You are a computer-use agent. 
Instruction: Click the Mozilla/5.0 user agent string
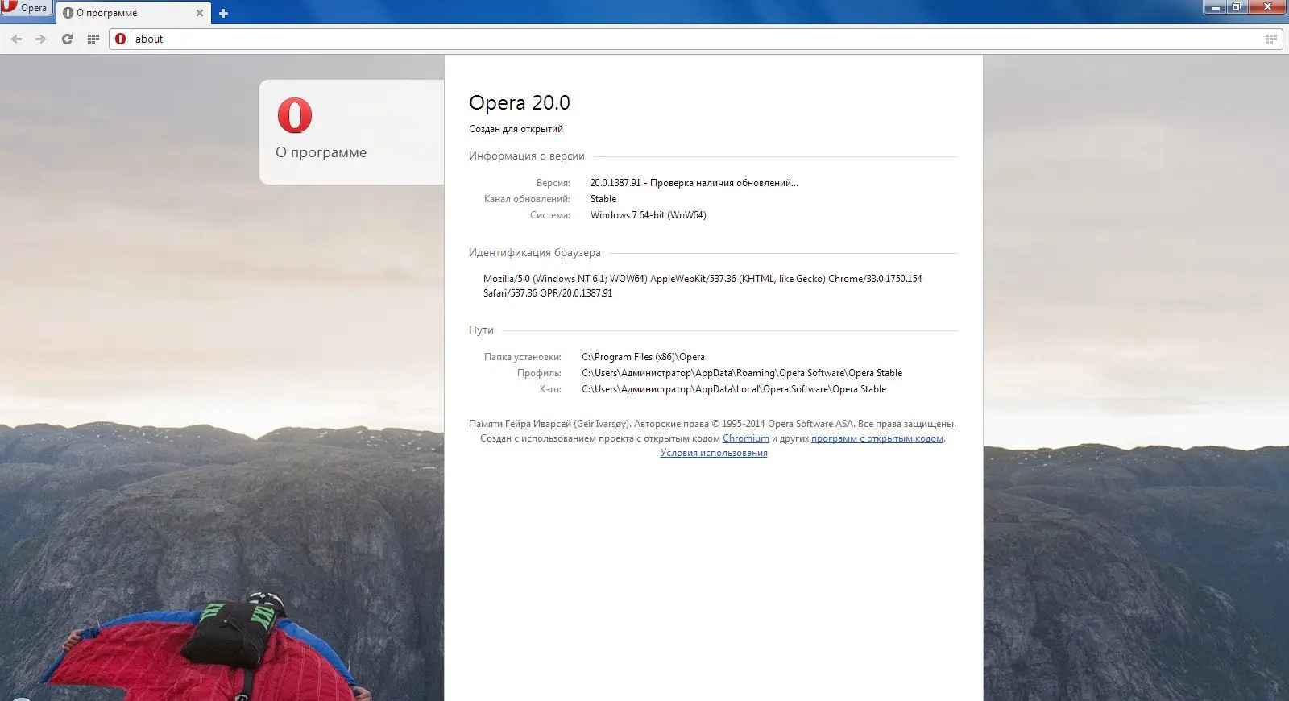[x=703, y=286]
